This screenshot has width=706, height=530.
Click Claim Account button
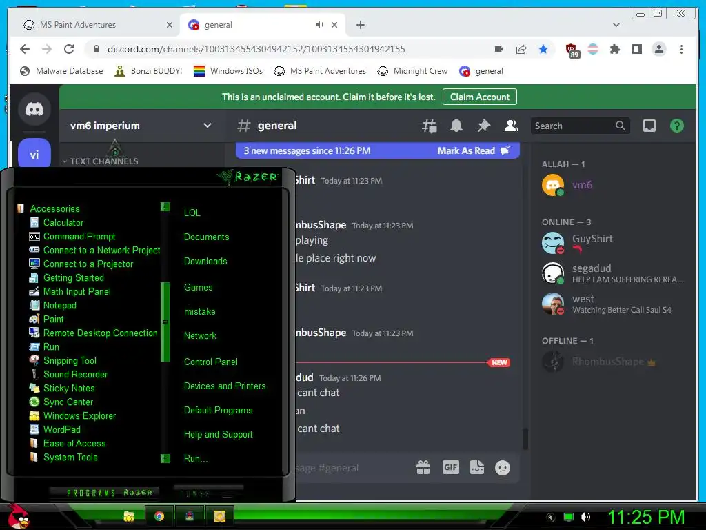480,97
